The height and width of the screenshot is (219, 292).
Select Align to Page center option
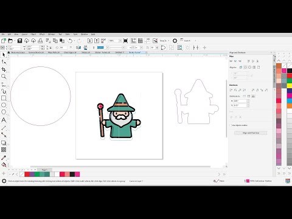coord(250,68)
